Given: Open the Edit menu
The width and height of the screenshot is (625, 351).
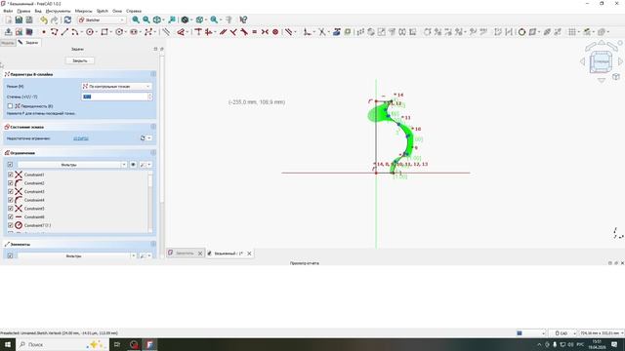Looking at the screenshot, I should click(x=23, y=11).
